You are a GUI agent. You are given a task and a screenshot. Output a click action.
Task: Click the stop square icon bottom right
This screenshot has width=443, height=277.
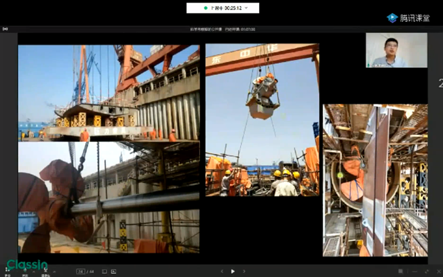click(401, 271)
